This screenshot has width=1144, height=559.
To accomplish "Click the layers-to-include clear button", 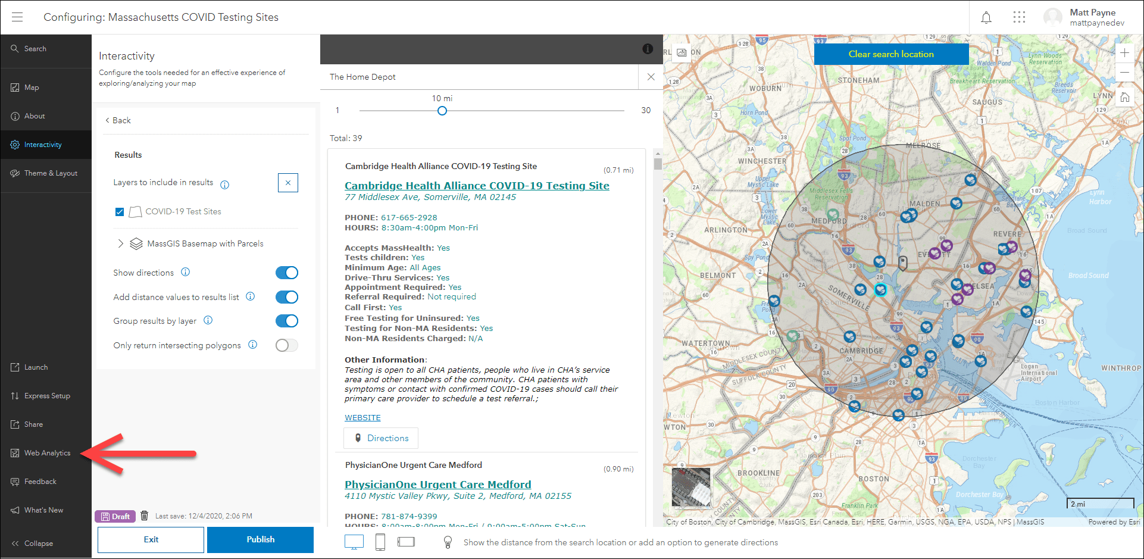I will click(288, 183).
